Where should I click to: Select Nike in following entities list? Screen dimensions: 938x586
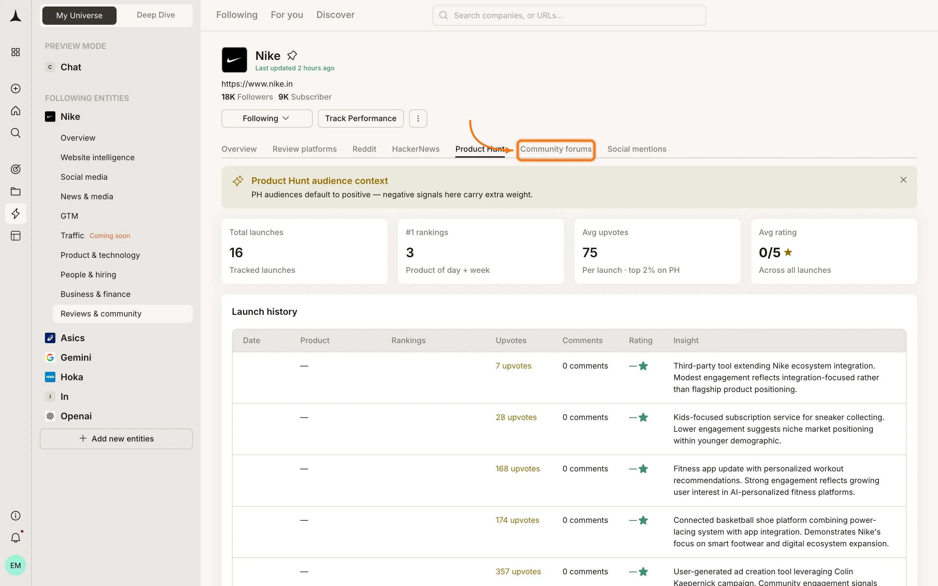coord(70,117)
